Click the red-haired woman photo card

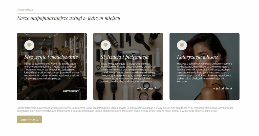coord(204,67)
